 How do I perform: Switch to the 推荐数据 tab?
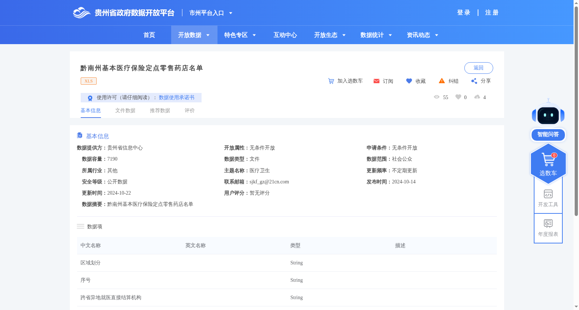160,111
